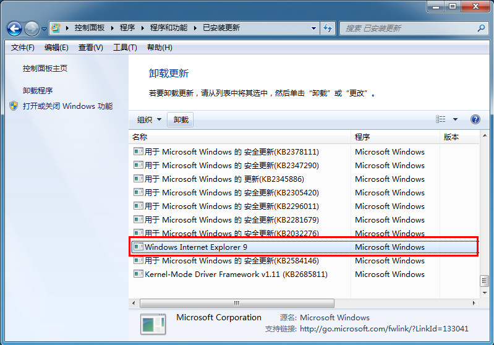The height and width of the screenshot is (345, 494).
Task: Select the KB2032276 security update row
Action: tap(304, 233)
